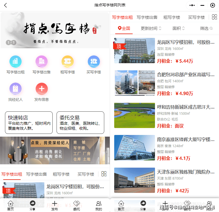Open the mini-program three-dots menu
The image size is (219, 212).
coord(192,5)
